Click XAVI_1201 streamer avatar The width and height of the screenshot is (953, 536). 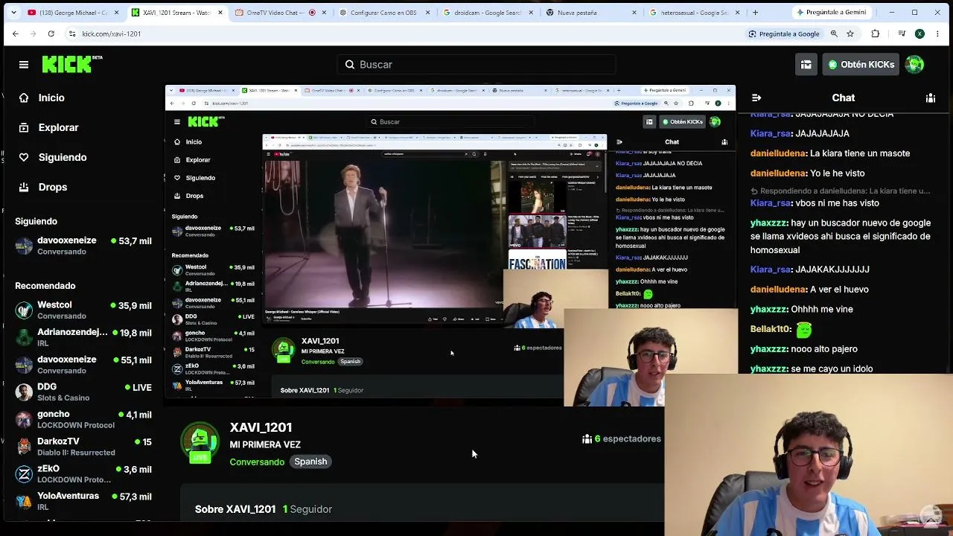pos(200,441)
